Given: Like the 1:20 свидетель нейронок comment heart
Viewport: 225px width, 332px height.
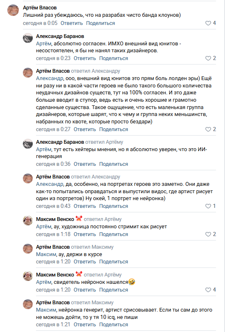Looking at the screenshot, I should [x=208, y=290].
